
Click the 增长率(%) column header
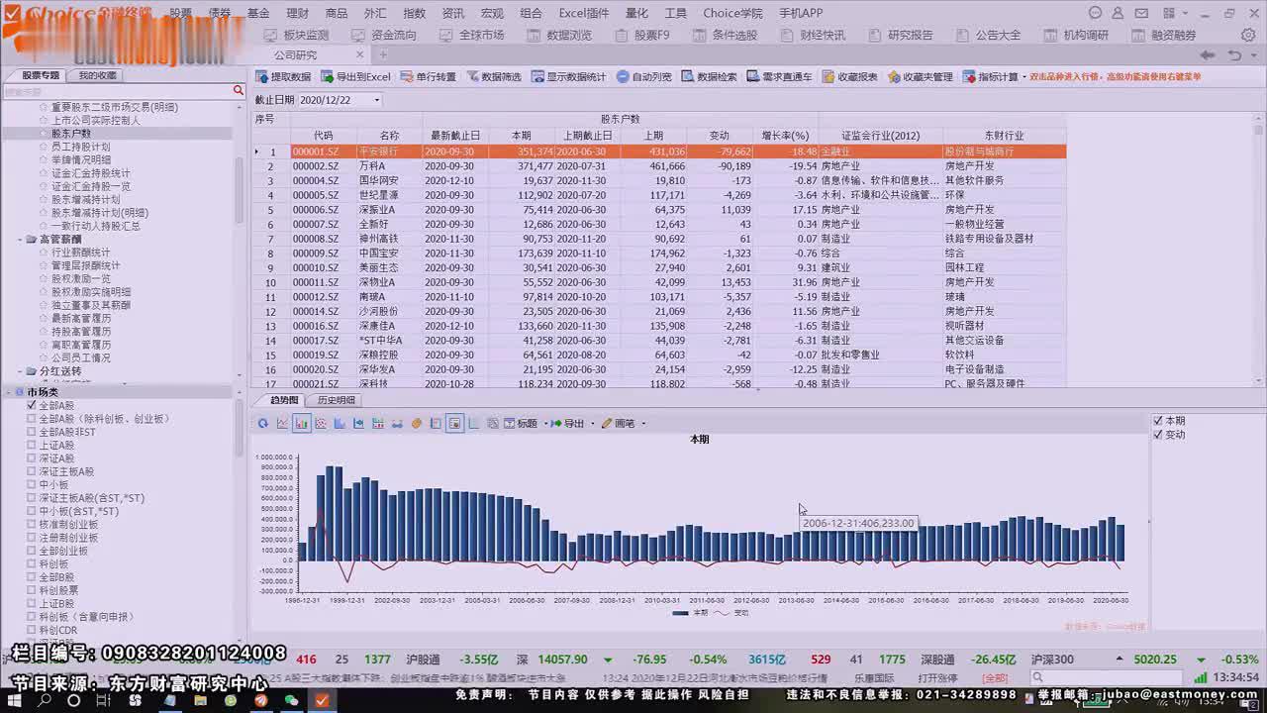785,136
